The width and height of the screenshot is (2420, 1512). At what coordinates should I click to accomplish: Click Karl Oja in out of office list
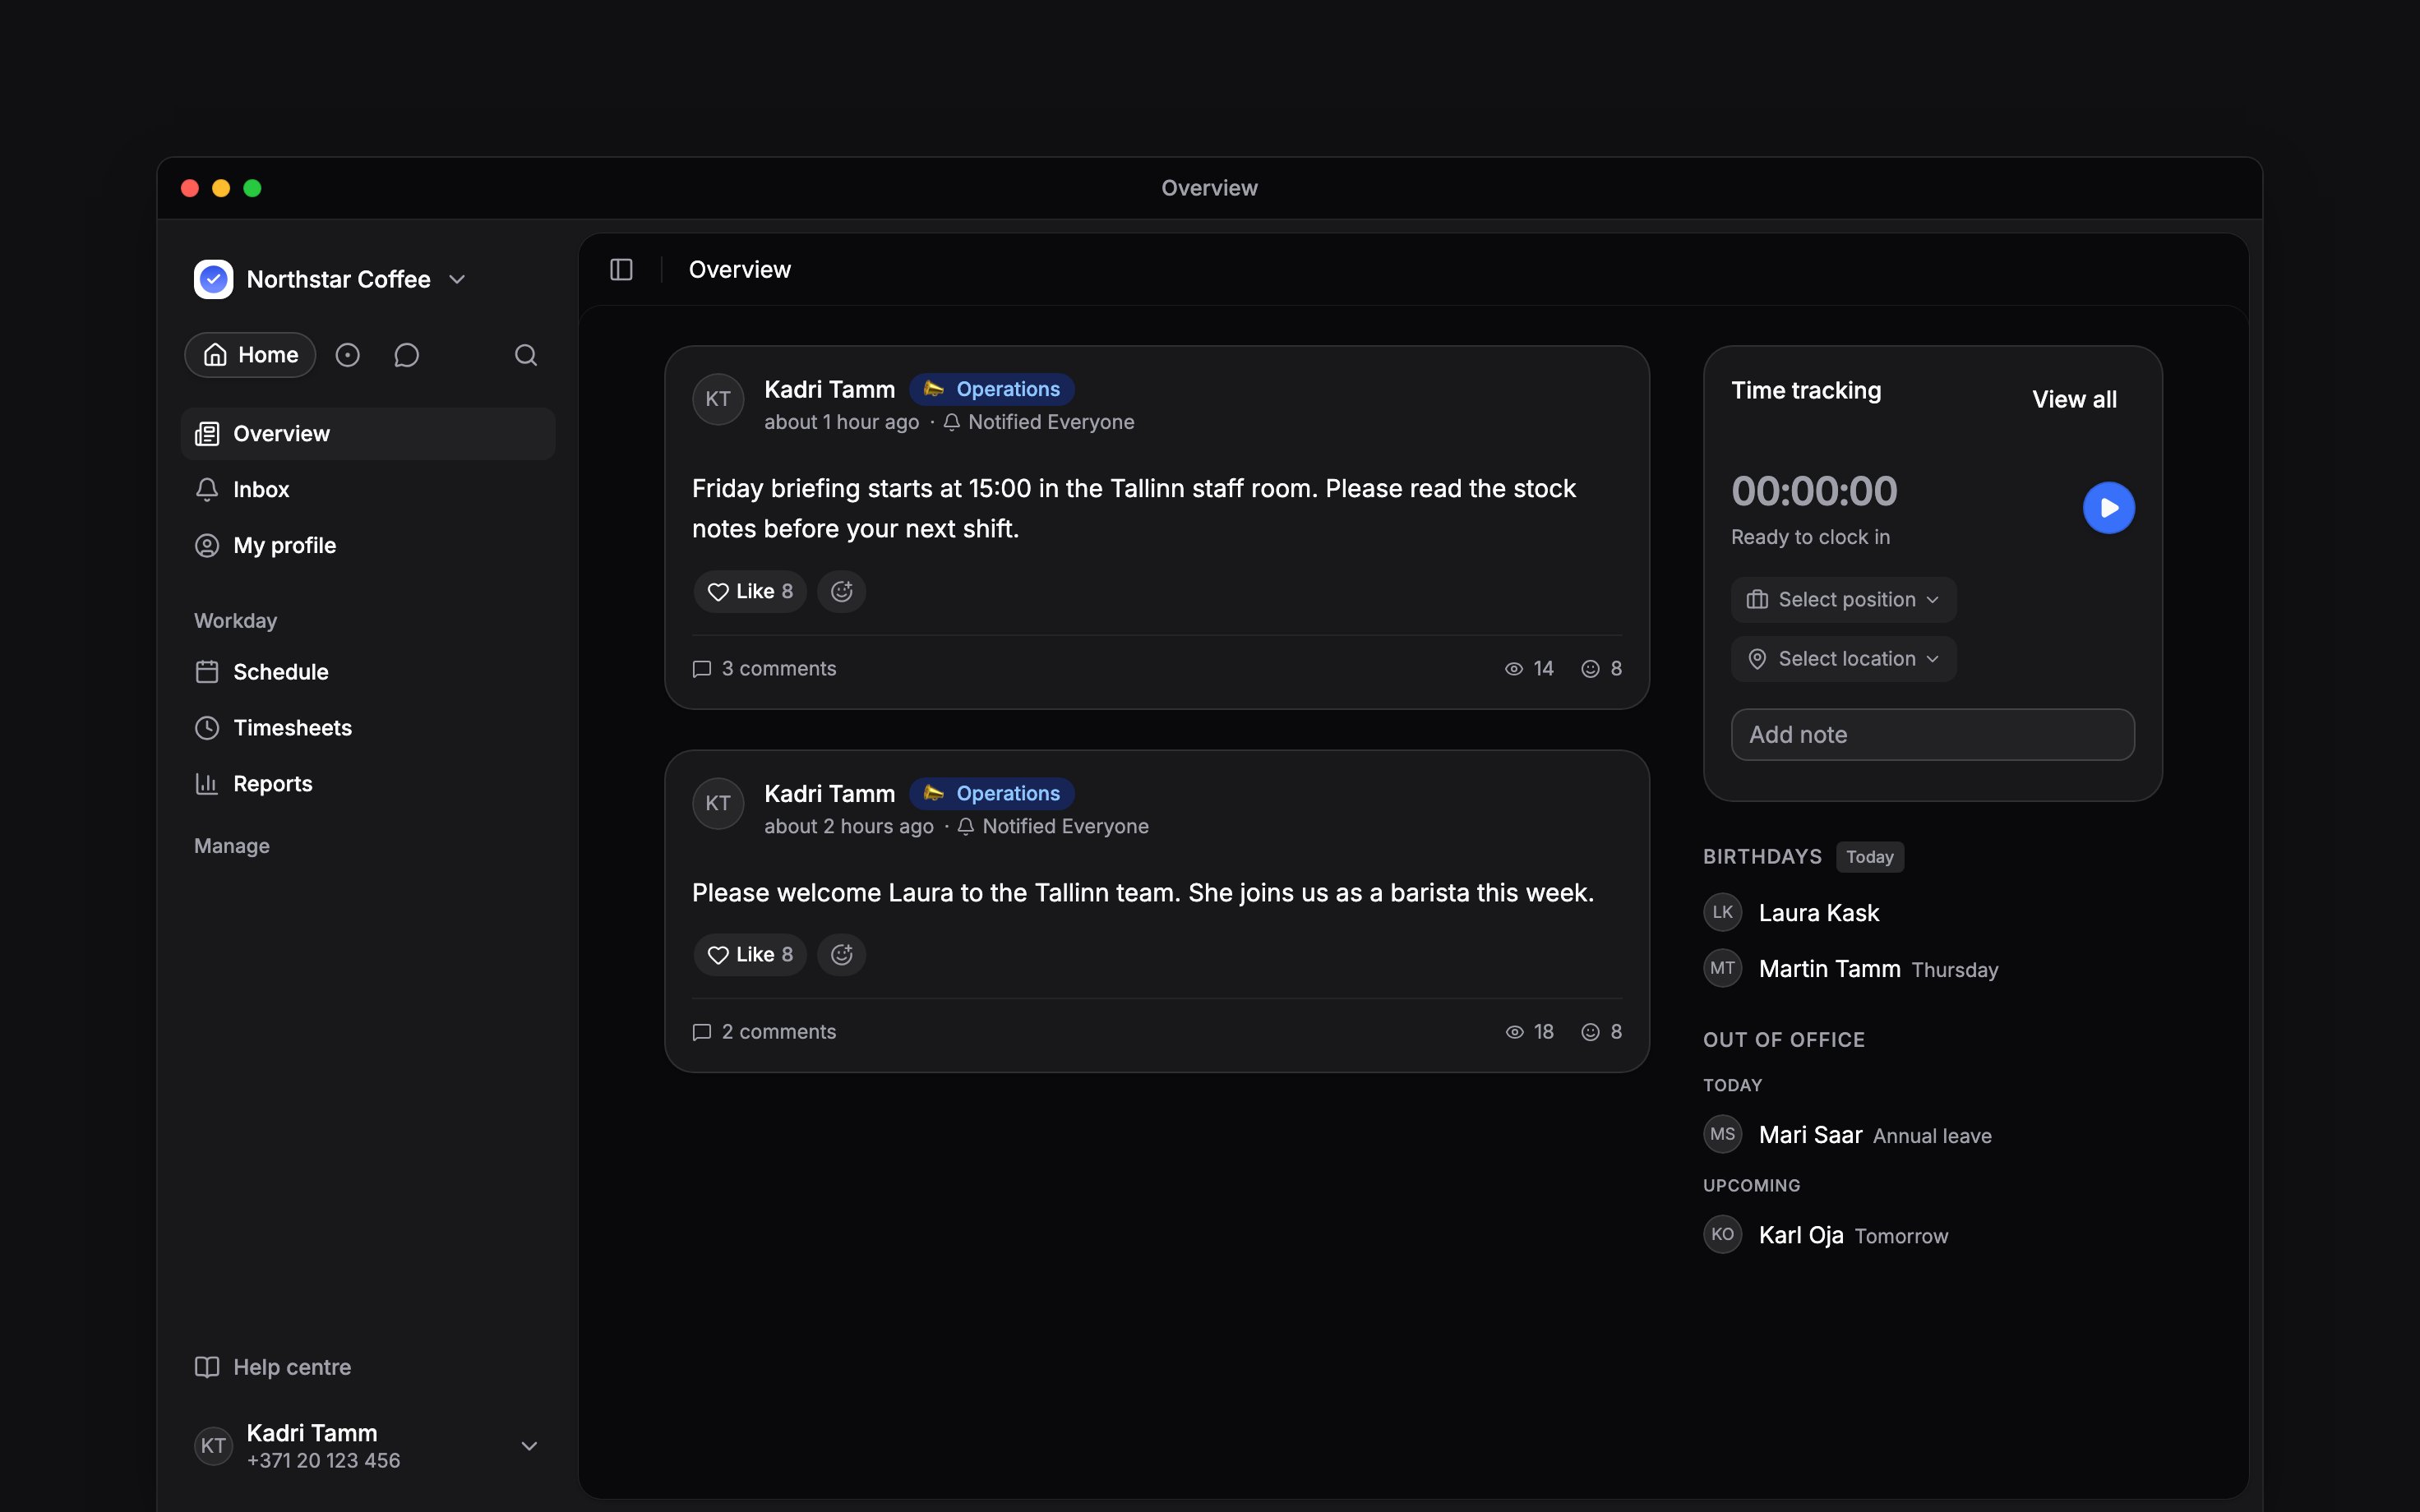[x=1826, y=1235]
